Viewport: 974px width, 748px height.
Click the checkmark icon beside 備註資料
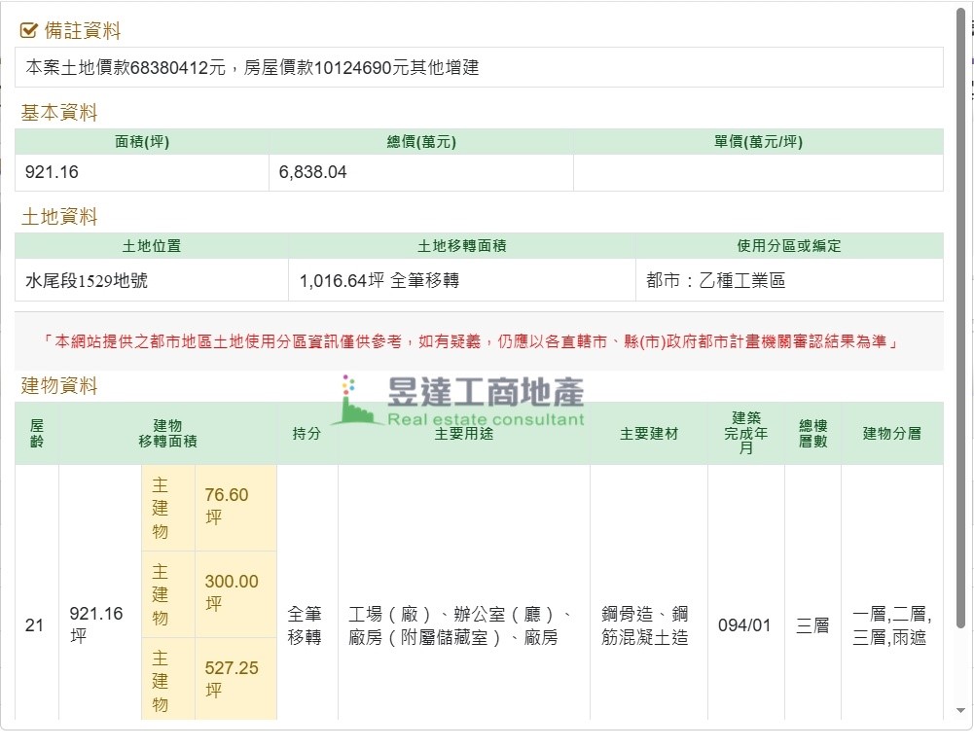29,31
